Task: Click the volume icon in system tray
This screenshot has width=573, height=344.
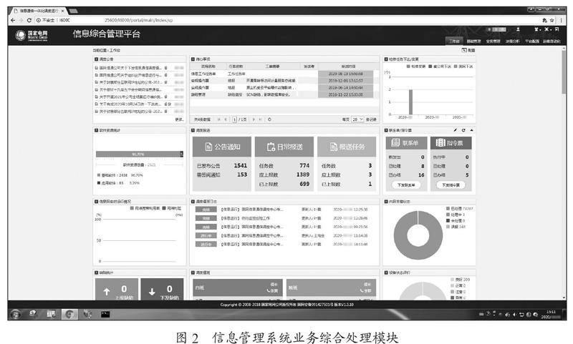Action: tap(514, 314)
